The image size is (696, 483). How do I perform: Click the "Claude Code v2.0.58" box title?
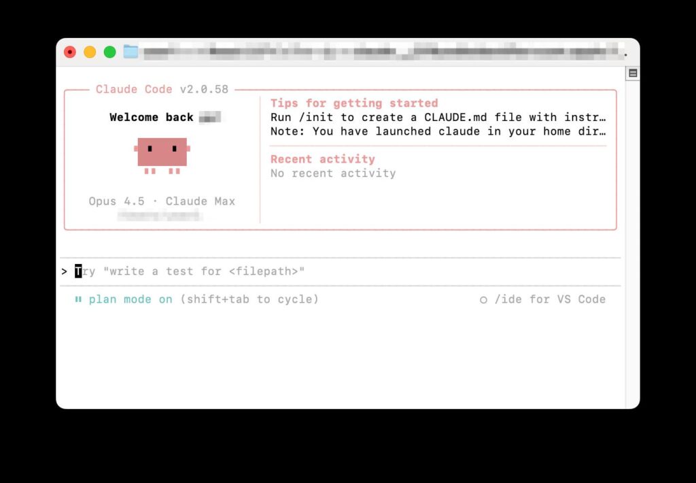(162, 89)
